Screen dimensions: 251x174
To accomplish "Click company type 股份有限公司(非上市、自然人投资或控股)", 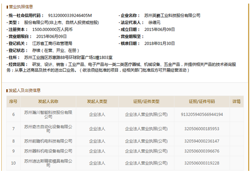I will [61, 22].
